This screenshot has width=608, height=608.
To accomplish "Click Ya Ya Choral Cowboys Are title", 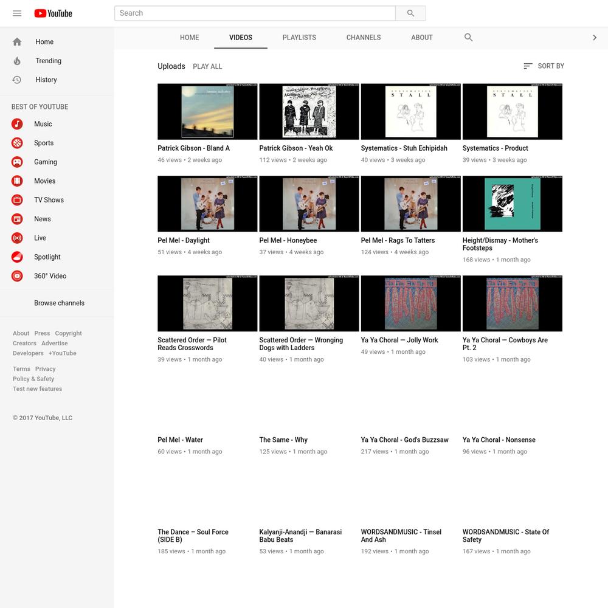I will point(505,344).
